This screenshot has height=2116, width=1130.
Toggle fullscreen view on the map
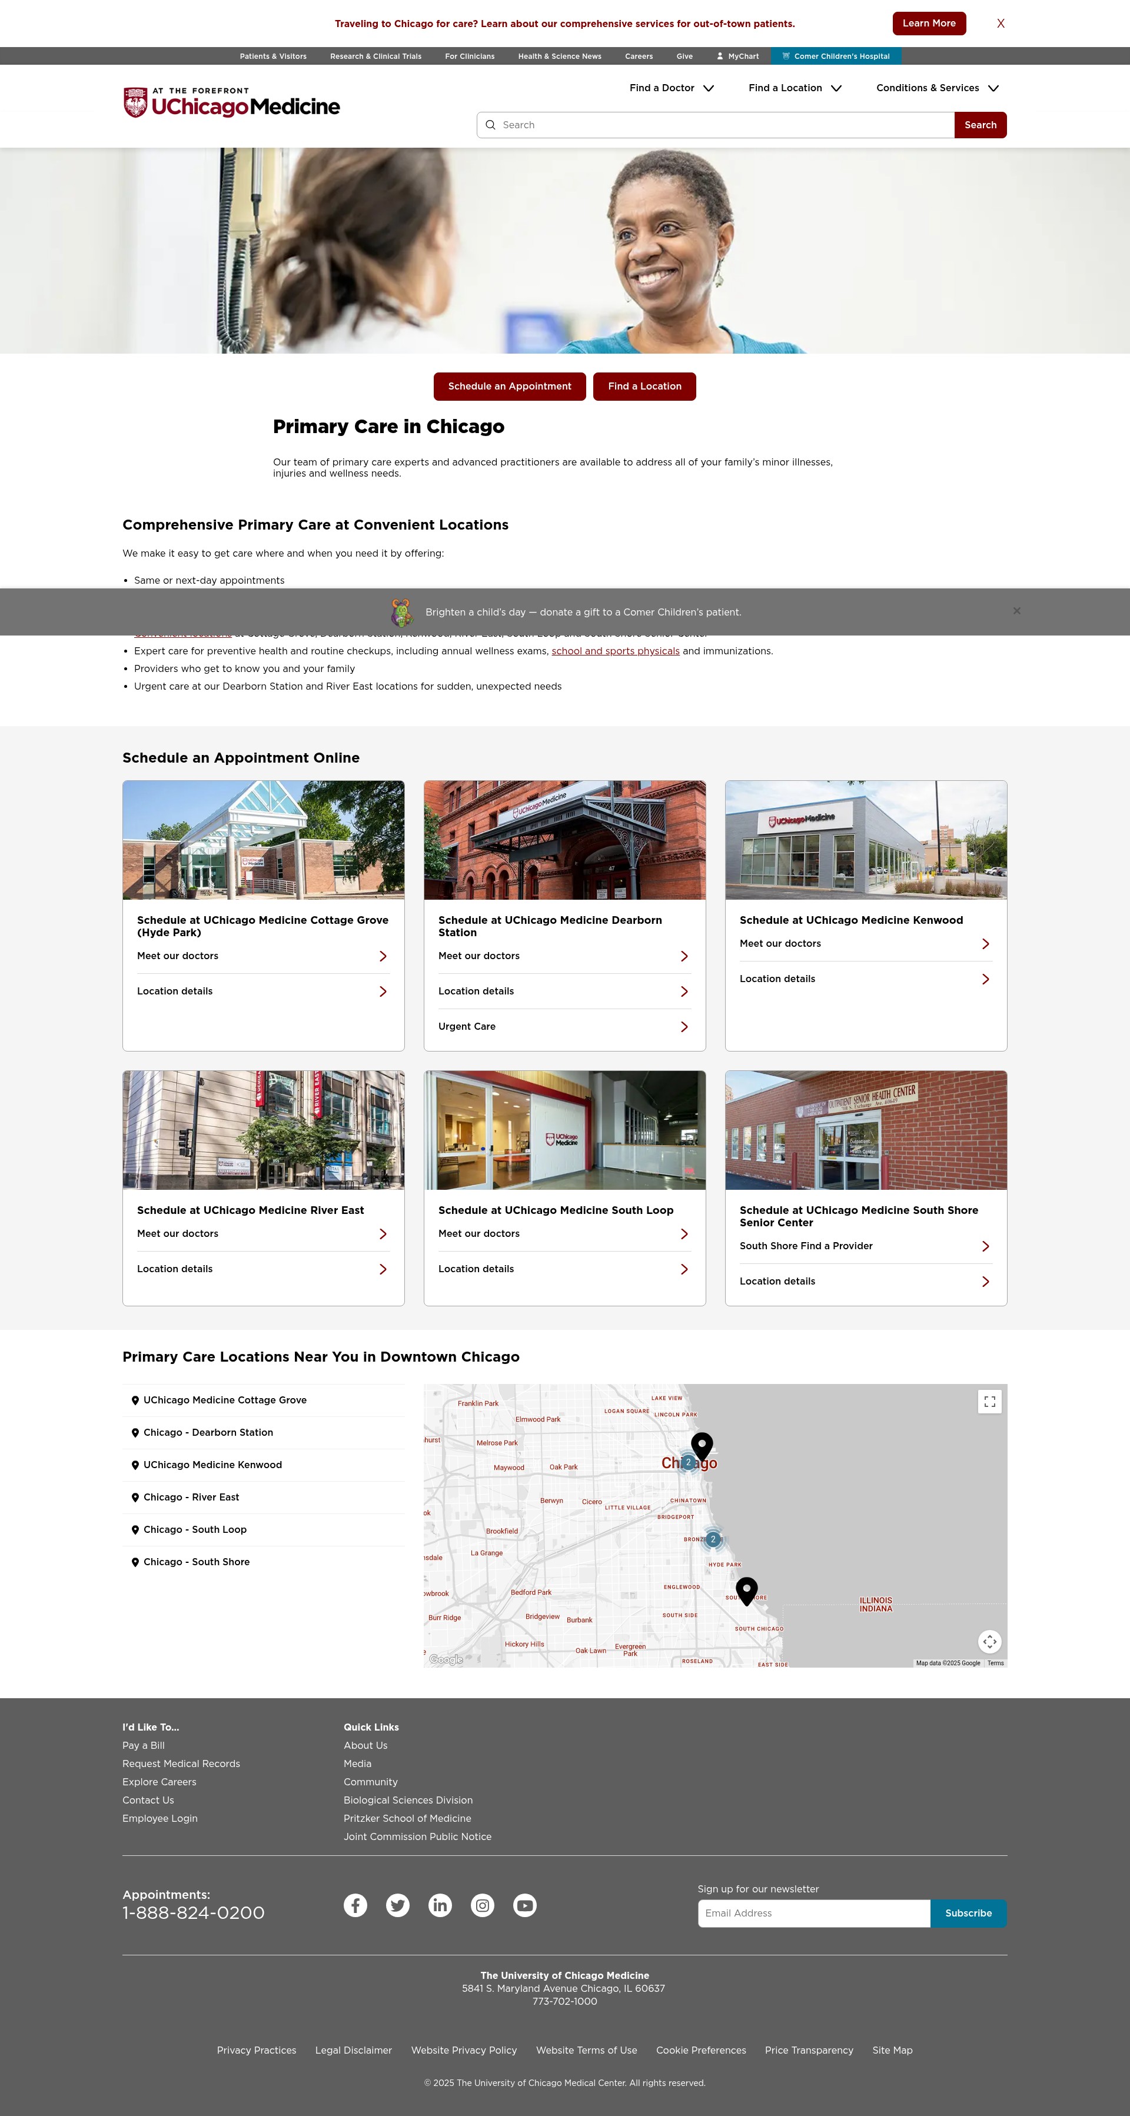click(x=989, y=1402)
